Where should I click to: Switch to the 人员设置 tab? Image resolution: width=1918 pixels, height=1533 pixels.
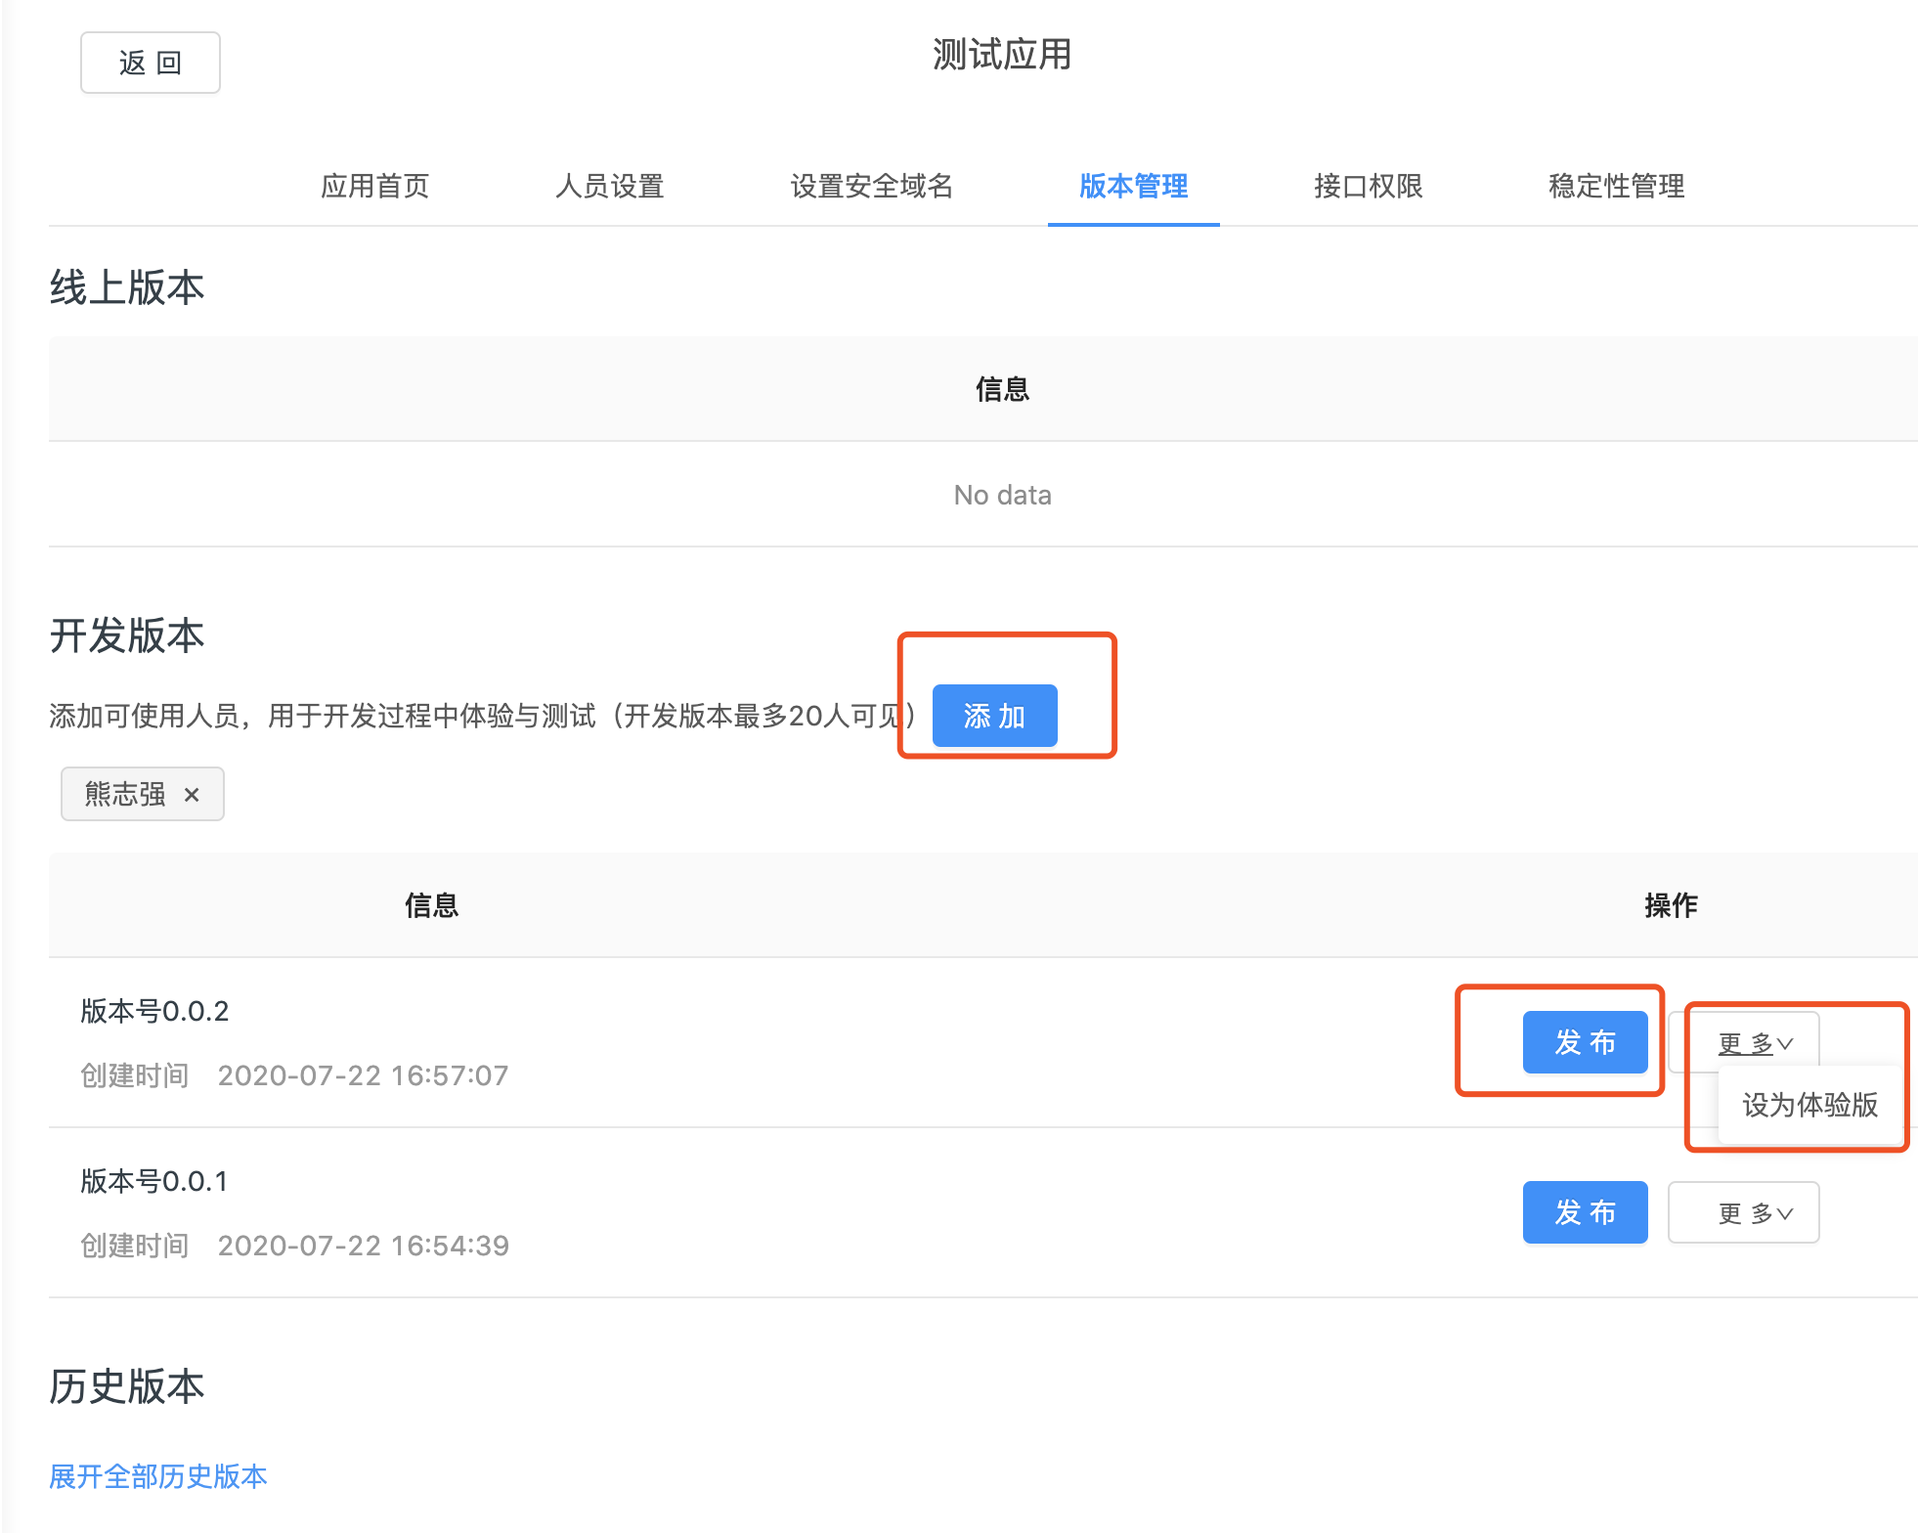click(x=609, y=186)
